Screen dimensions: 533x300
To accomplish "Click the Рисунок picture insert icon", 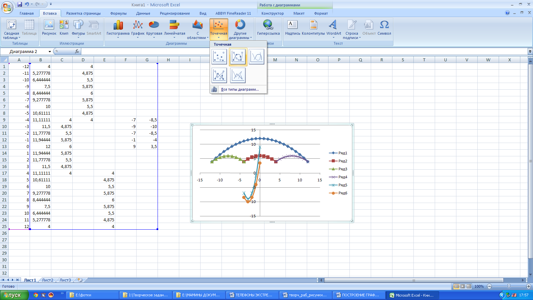I will [x=49, y=29].
